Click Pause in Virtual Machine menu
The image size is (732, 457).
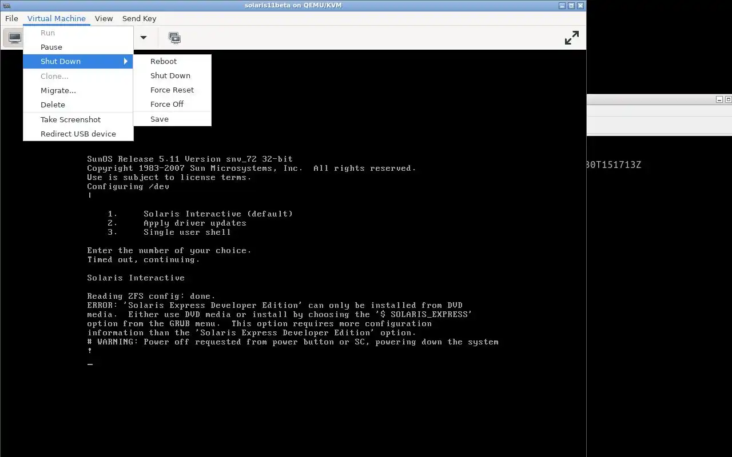click(x=78, y=47)
